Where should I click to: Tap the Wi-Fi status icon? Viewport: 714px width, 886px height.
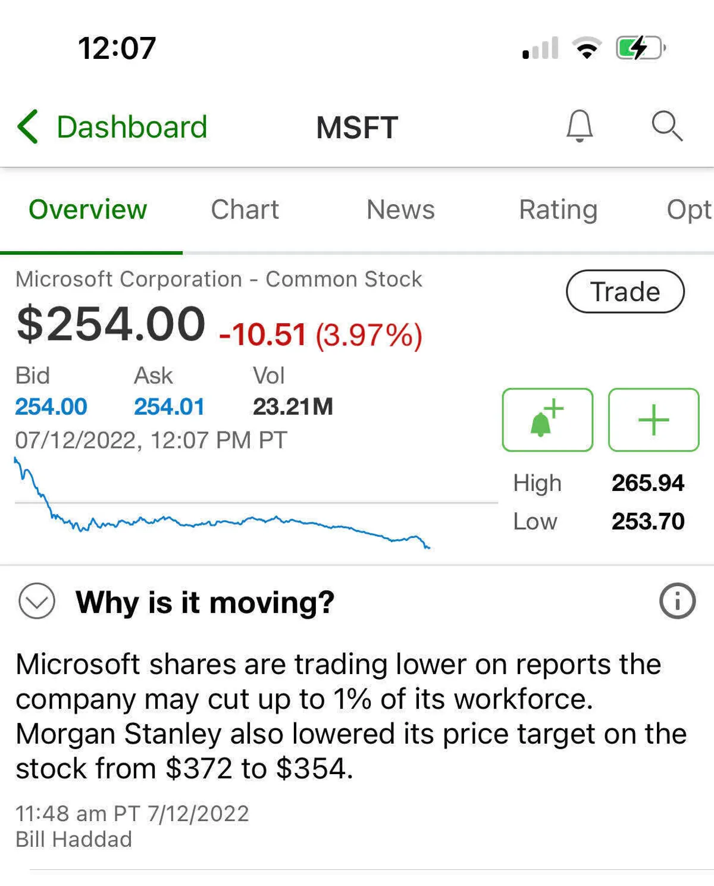click(587, 48)
